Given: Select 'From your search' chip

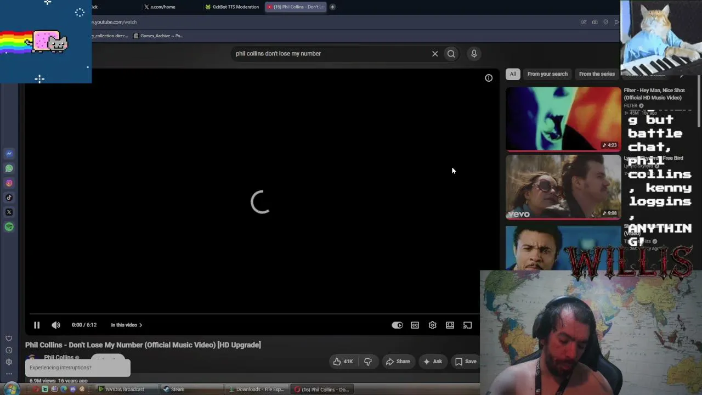Looking at the screenshot, I should tap(547, 74).
